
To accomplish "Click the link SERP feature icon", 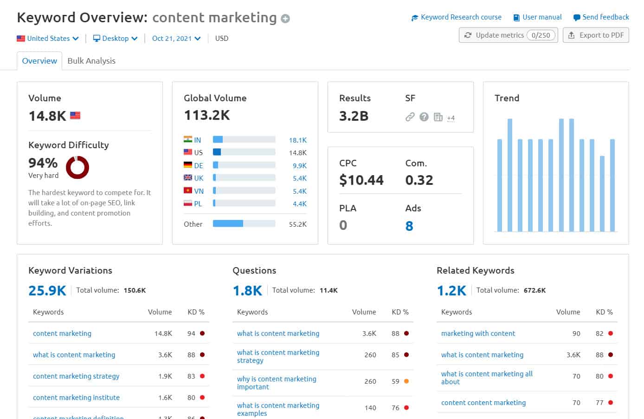I will 410,117.
